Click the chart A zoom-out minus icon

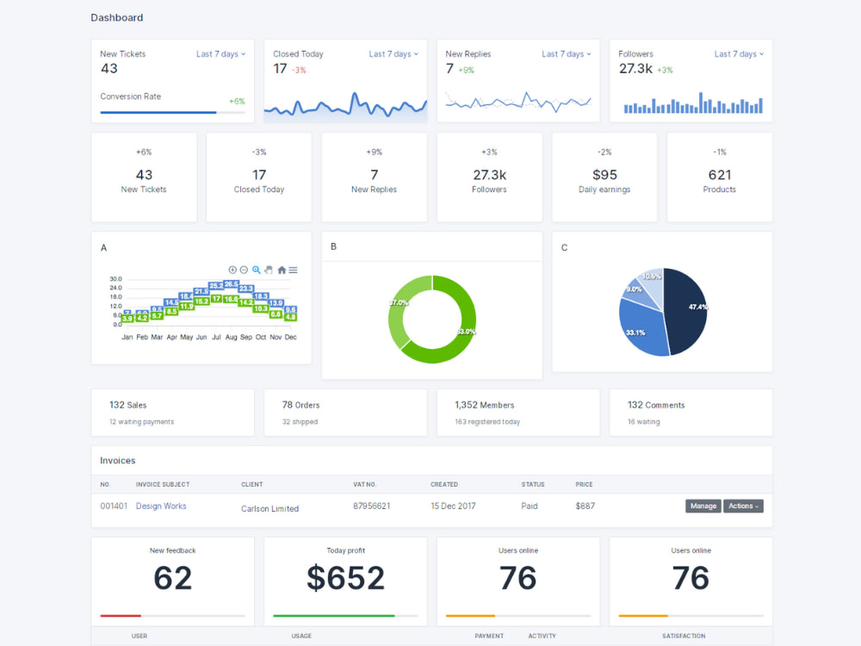244,270
